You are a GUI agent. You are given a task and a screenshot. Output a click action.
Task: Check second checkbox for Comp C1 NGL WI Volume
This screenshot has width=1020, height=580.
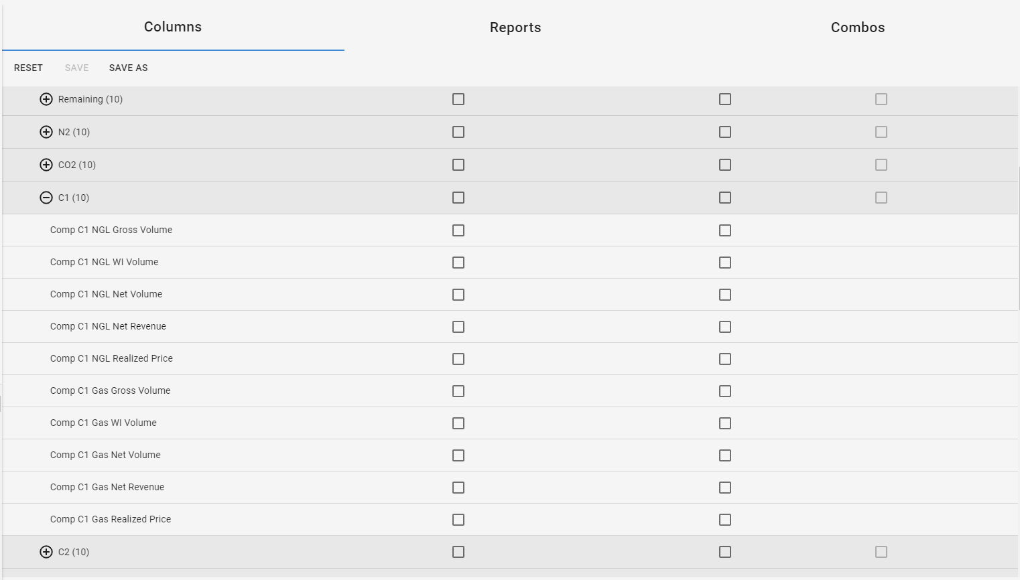[725, 263]
